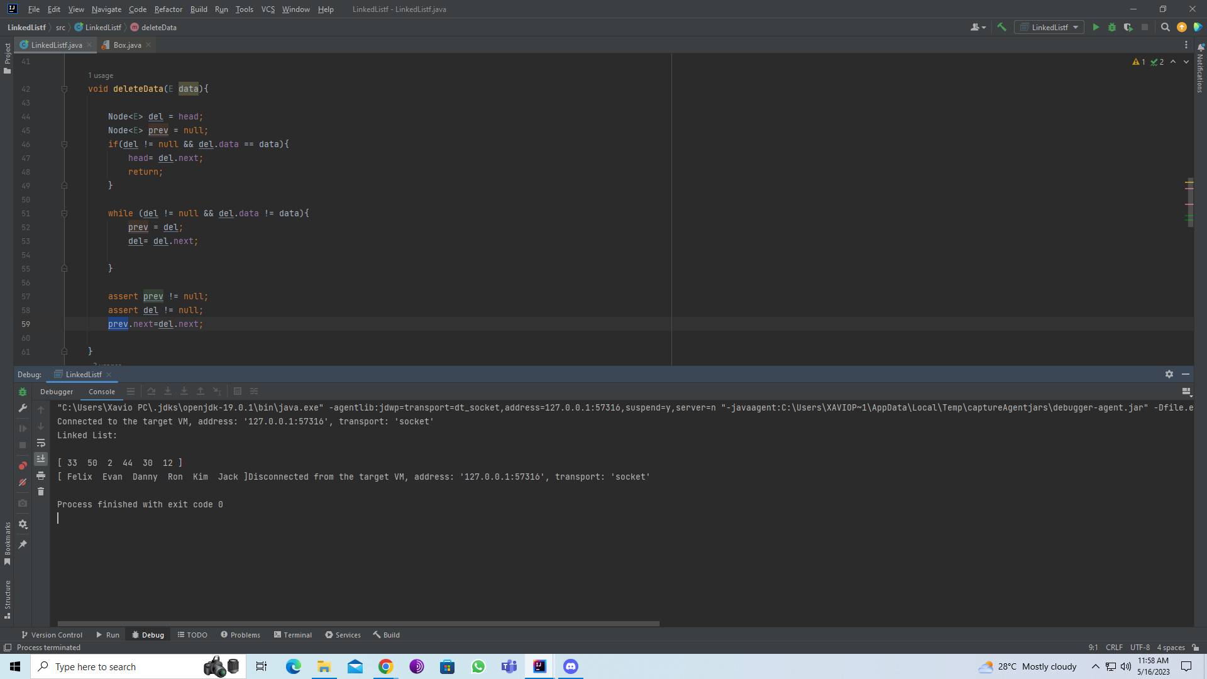The width and height of the screenshot is (1207, 679).
Task: Open the run configuration LinkedListf dropdown
Action: [1049, 27]
